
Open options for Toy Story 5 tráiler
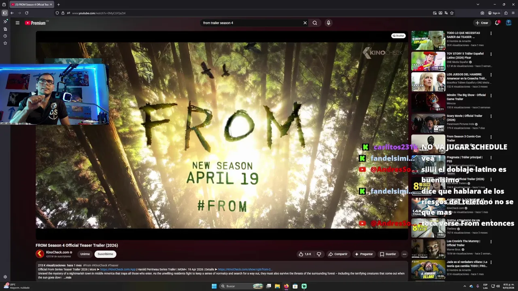491,54
